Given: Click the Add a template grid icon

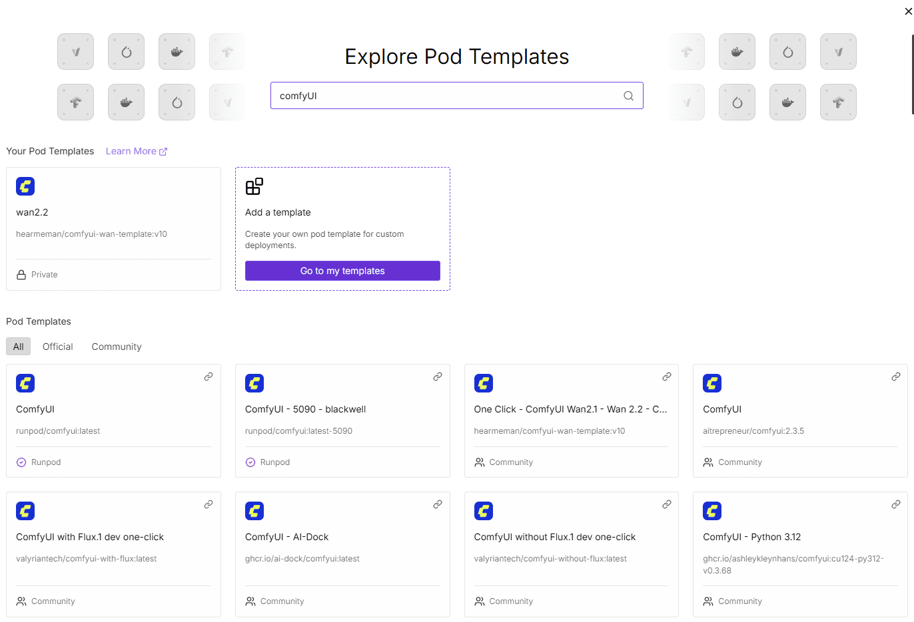Looking at the screenshot, I should (254, 186).
